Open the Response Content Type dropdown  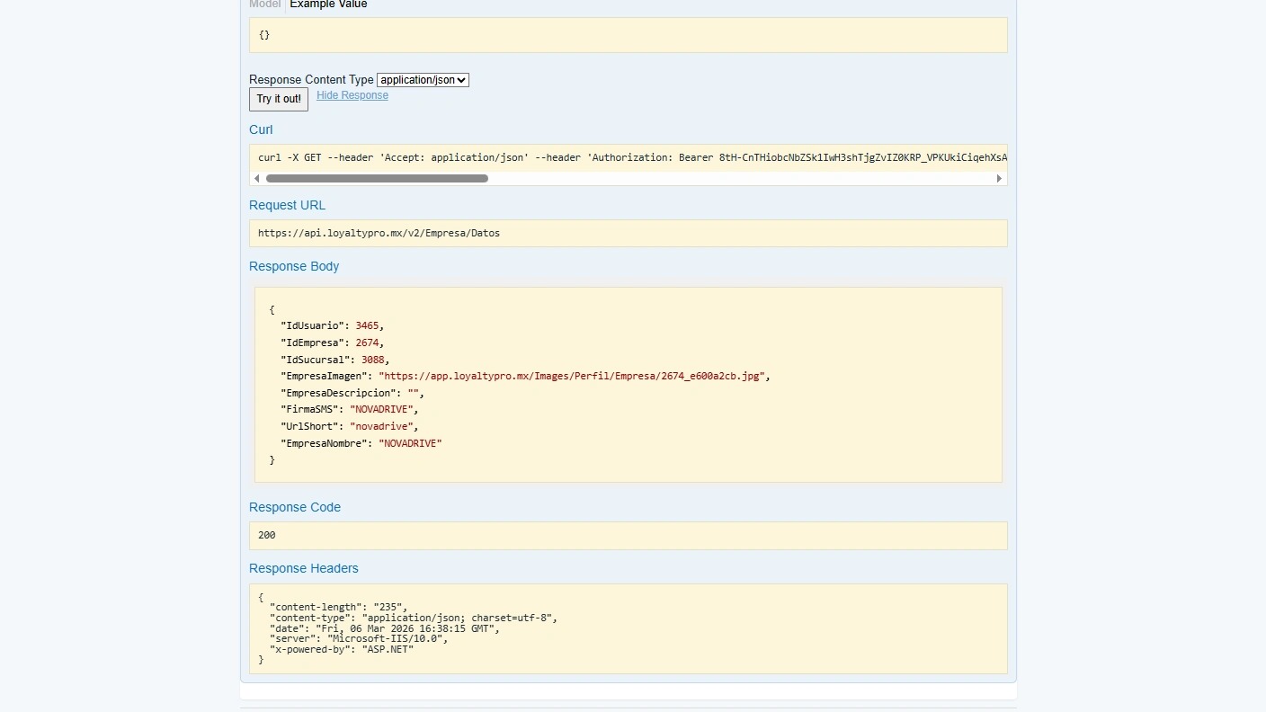423,80
